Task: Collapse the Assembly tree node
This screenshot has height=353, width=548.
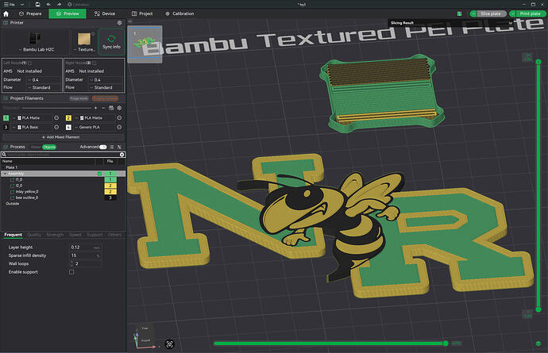Action: pyautogui.click(x=5, y=174)
